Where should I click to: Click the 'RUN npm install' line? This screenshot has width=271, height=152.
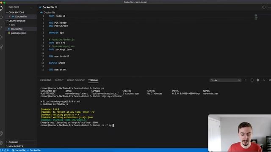tap(59, 56)
